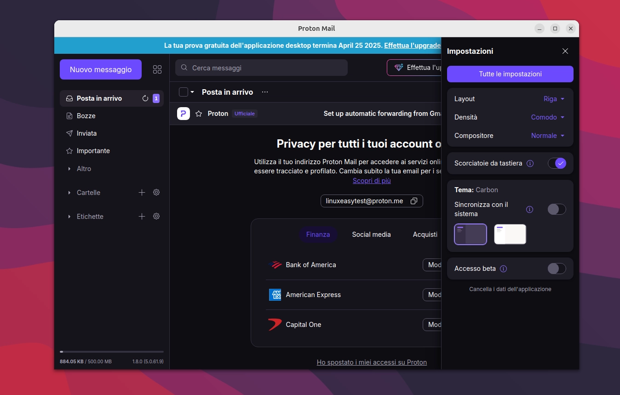Add a new label with Etichette plus icon

coord(142,216)
